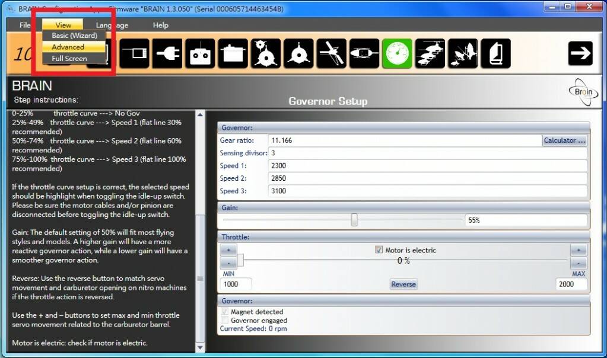607x358 pixels.
Task: Click the throttle percent slider handle
Action: pyautogui.click(x=240, y=260)
